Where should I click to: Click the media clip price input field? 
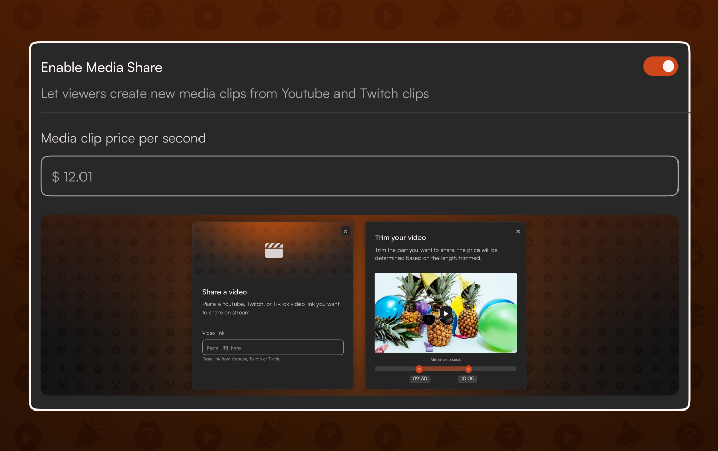359,176
